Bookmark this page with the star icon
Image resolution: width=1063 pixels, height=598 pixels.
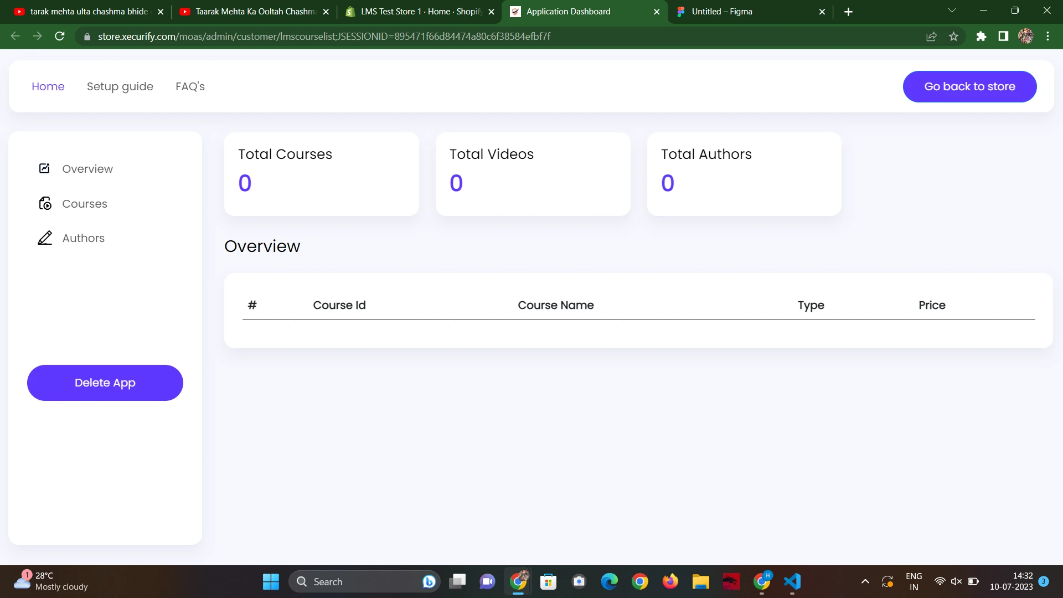click(953, 37)
